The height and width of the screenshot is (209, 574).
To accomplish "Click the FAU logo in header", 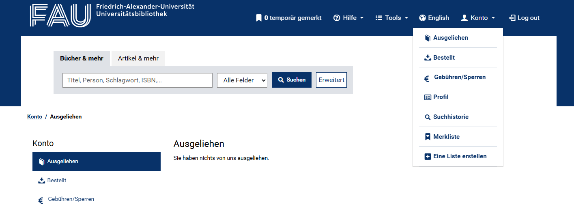I will tap(60, 16).
